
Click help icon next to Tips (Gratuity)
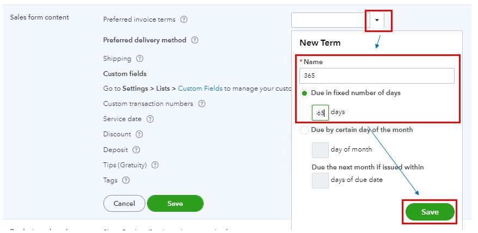click(155, 165)
